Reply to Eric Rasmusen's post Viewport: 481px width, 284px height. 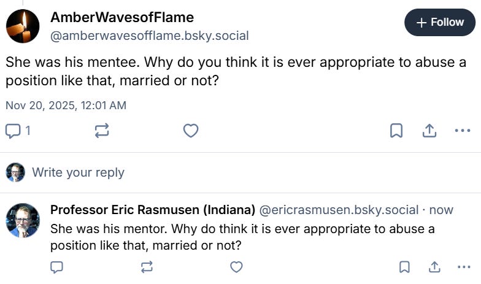pos(57,267)
